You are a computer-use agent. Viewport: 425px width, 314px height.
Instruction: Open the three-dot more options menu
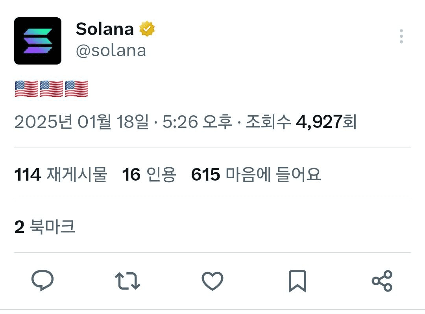[401, 36]
